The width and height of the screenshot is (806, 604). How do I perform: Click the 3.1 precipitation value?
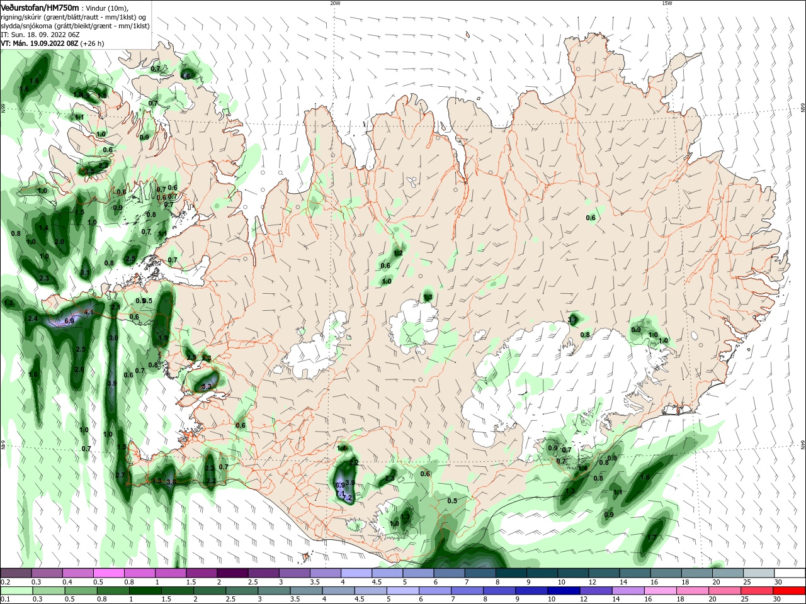(x=85, y=272)
